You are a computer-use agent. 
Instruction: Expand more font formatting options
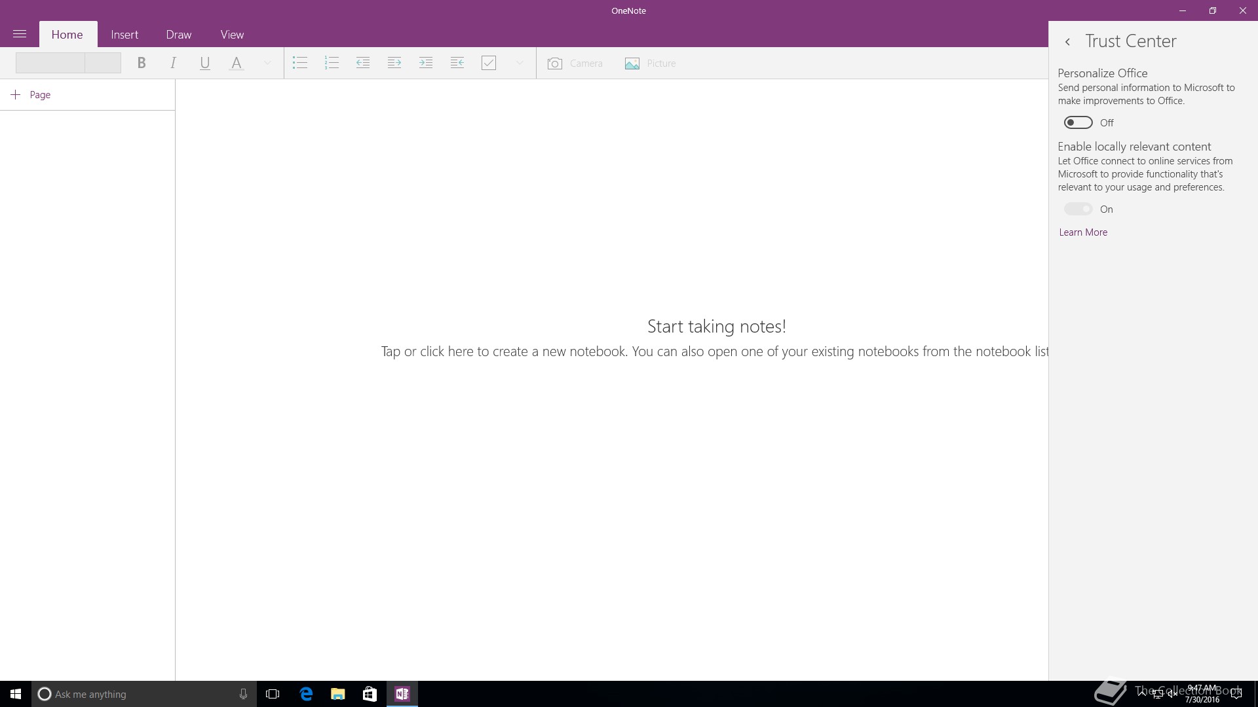point(267,63)
